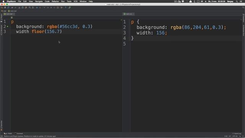Open the TODO tool window button

coord(8,133)
